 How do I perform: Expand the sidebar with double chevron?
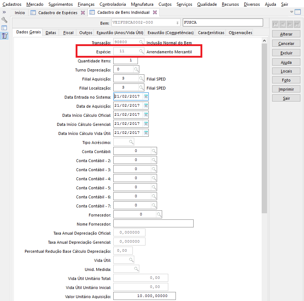coord(4,12)
